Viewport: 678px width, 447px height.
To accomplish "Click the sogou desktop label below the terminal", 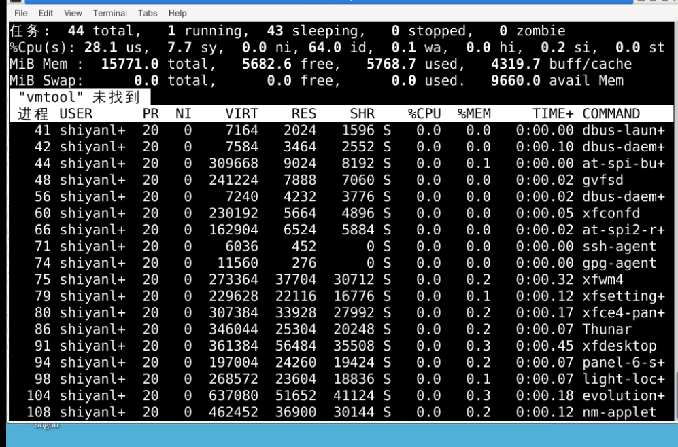I will coord(47,425).
